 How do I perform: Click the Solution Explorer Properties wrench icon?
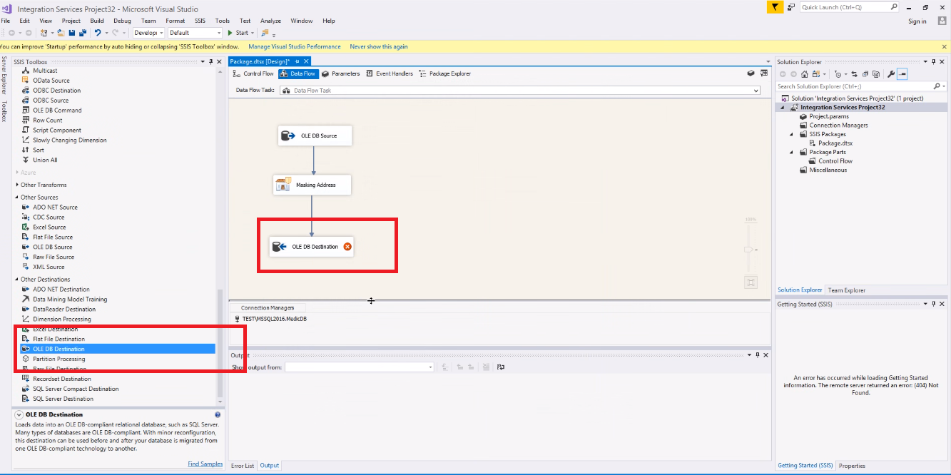coord(891,73)
